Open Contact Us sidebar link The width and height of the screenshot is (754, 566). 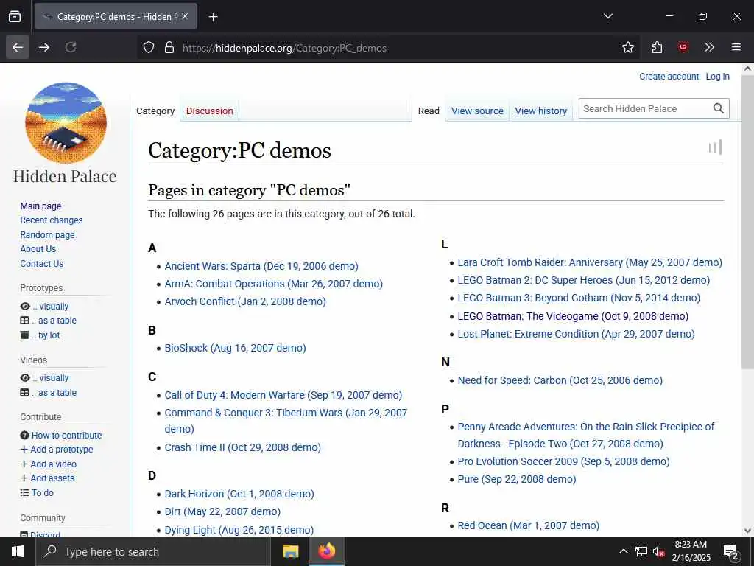[x=42, y=264]
